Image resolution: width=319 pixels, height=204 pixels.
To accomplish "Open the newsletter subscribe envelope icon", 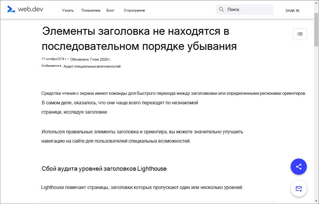I will coord(298,189).
